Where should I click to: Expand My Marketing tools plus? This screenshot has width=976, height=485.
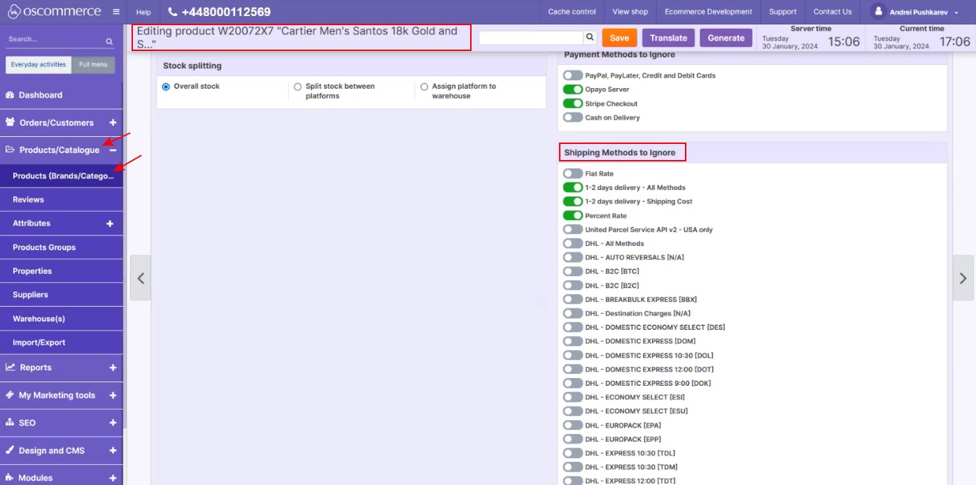(113, 395)
